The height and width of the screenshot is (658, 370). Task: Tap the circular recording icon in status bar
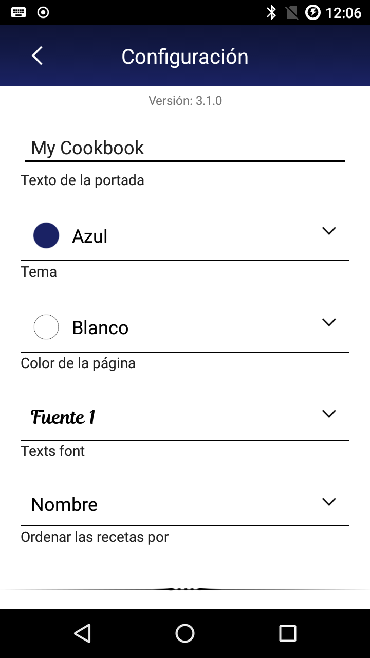pyautogui.click(x=44, y=12)
